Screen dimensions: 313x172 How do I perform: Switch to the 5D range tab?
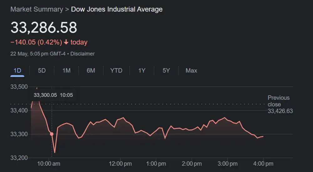pyautogui.click(x=42, y=70)
